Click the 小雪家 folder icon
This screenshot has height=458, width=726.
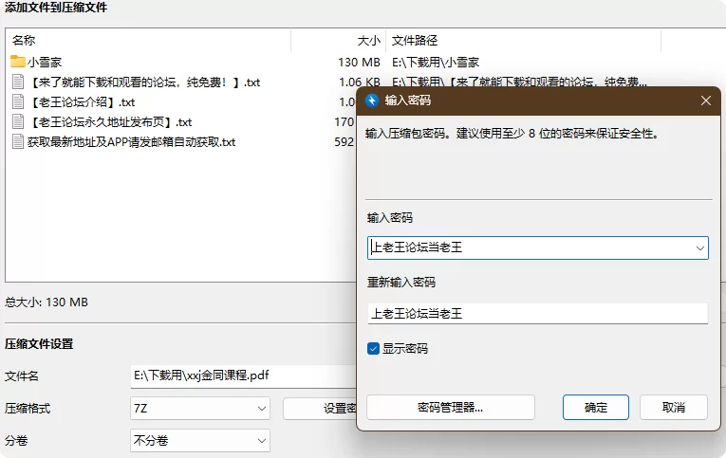(x=18, y=62)
